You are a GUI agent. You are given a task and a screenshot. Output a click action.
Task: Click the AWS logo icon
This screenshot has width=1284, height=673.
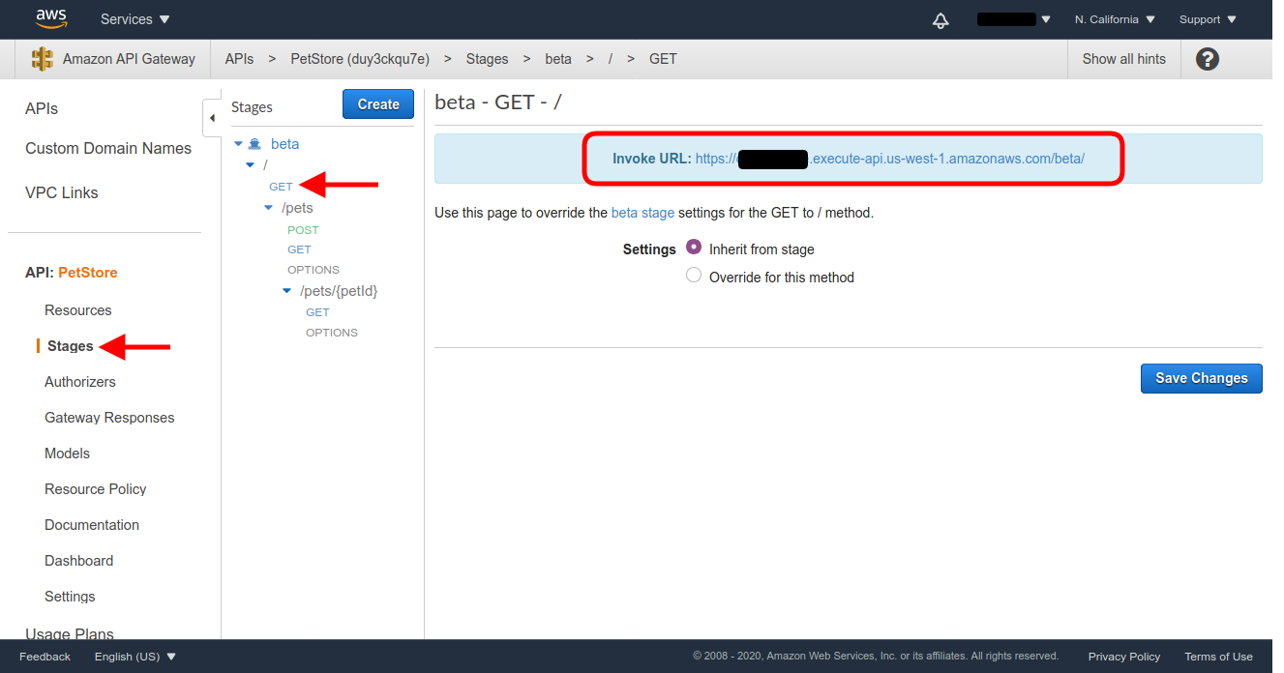point(50,18)
